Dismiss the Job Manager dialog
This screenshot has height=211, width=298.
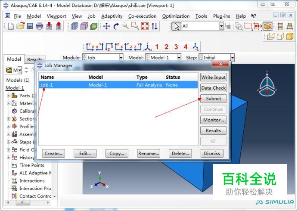(x=212, y=153)
